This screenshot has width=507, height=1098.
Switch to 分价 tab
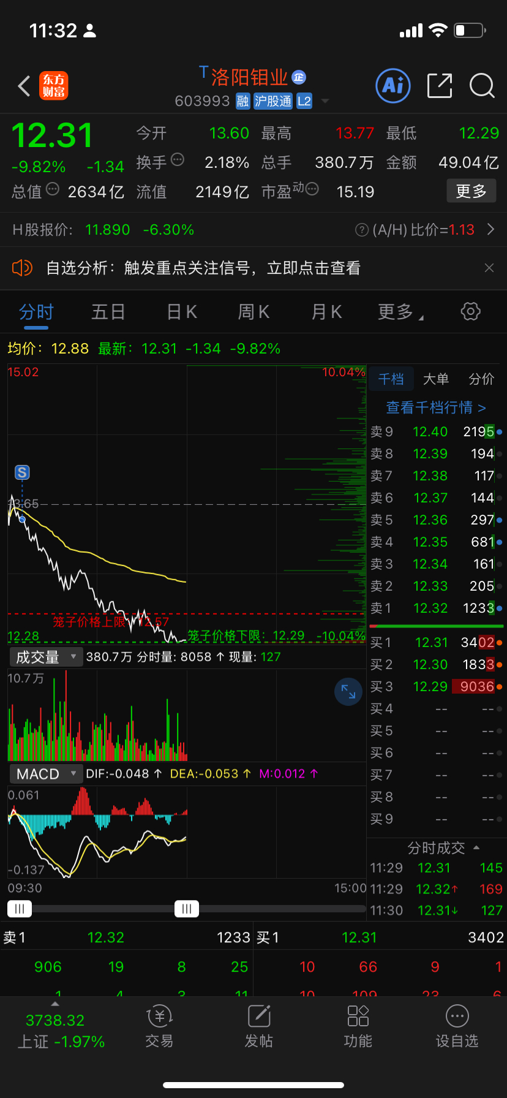point(481,379)
